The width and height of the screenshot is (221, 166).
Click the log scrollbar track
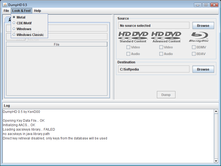[216, 136]
